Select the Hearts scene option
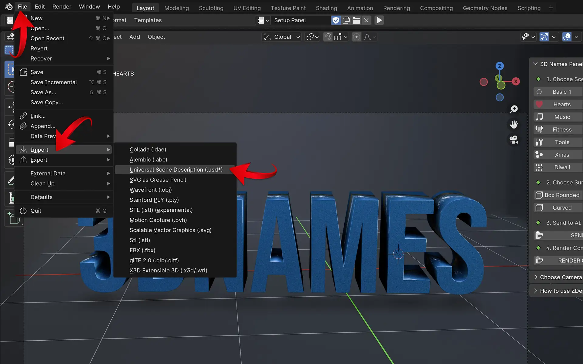The width and height of the screenshot is (583, 364). coord(558,104)
